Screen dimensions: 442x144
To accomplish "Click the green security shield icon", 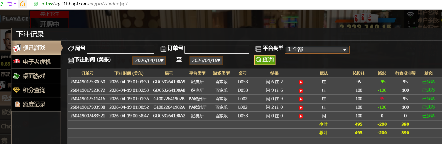I will click(x=36, y=4).
